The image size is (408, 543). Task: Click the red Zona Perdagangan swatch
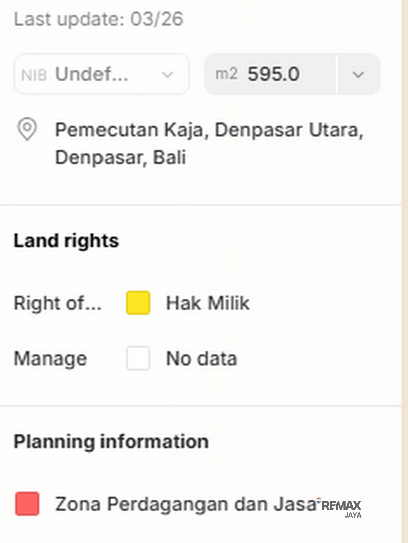[28, 504]
